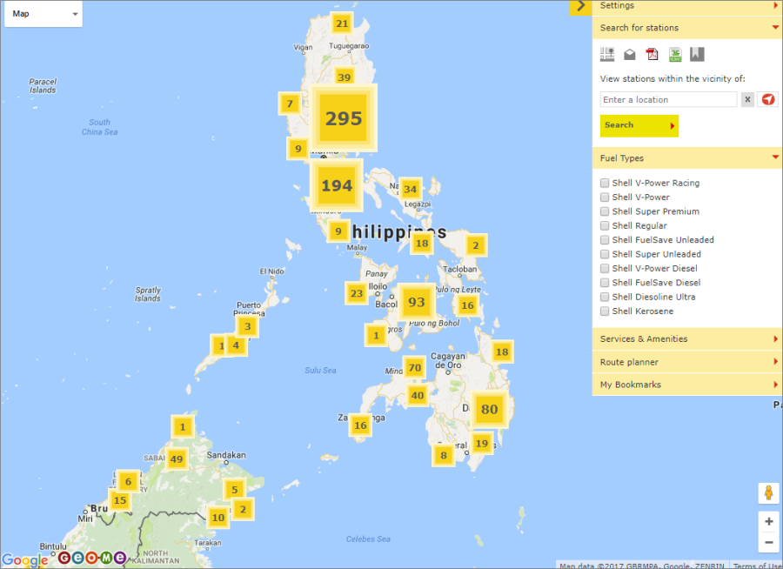Select Shell FuelSave Diesel checkbox
This screenshot has height=569, width=783.
click(x=605, y=282)
